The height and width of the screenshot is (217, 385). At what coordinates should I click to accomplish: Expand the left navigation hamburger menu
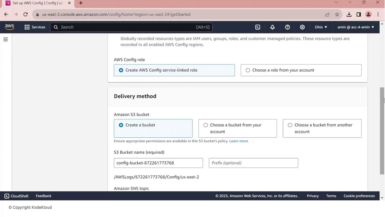5,39
